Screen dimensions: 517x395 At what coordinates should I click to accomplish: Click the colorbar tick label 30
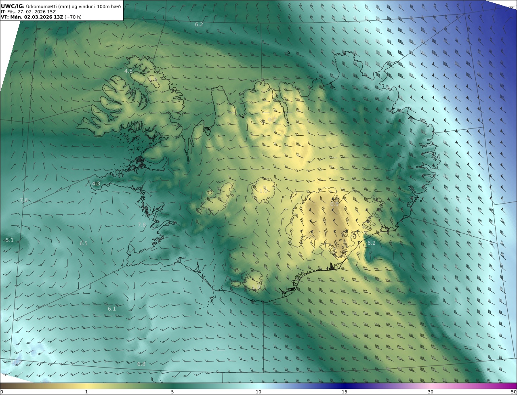(x=431, y=392)
